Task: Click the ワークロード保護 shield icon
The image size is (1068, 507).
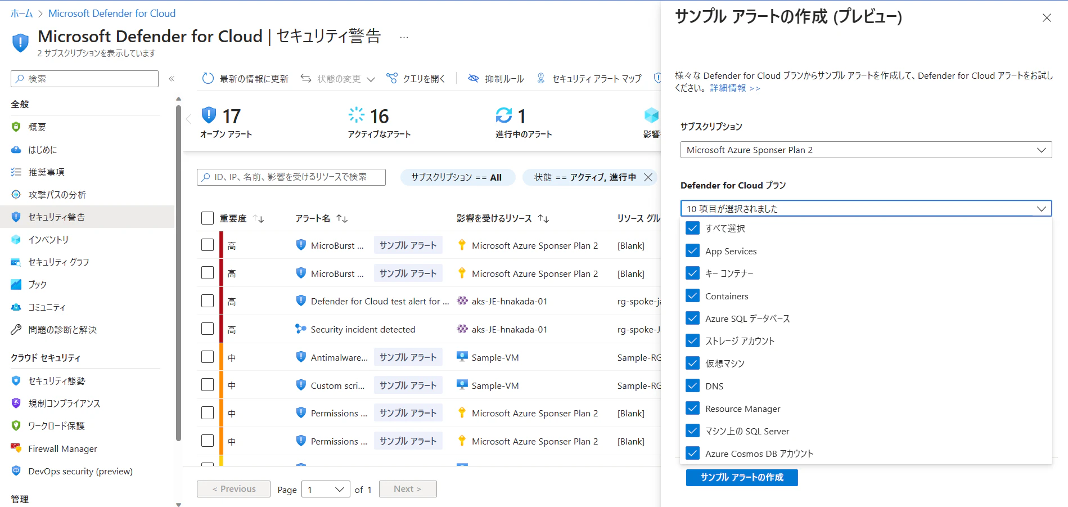Action: [x=16, y=426]
